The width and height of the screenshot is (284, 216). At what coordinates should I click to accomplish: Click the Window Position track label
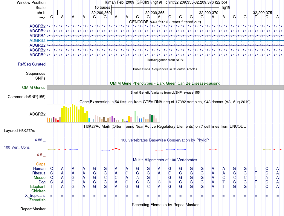tap(31, 2)
